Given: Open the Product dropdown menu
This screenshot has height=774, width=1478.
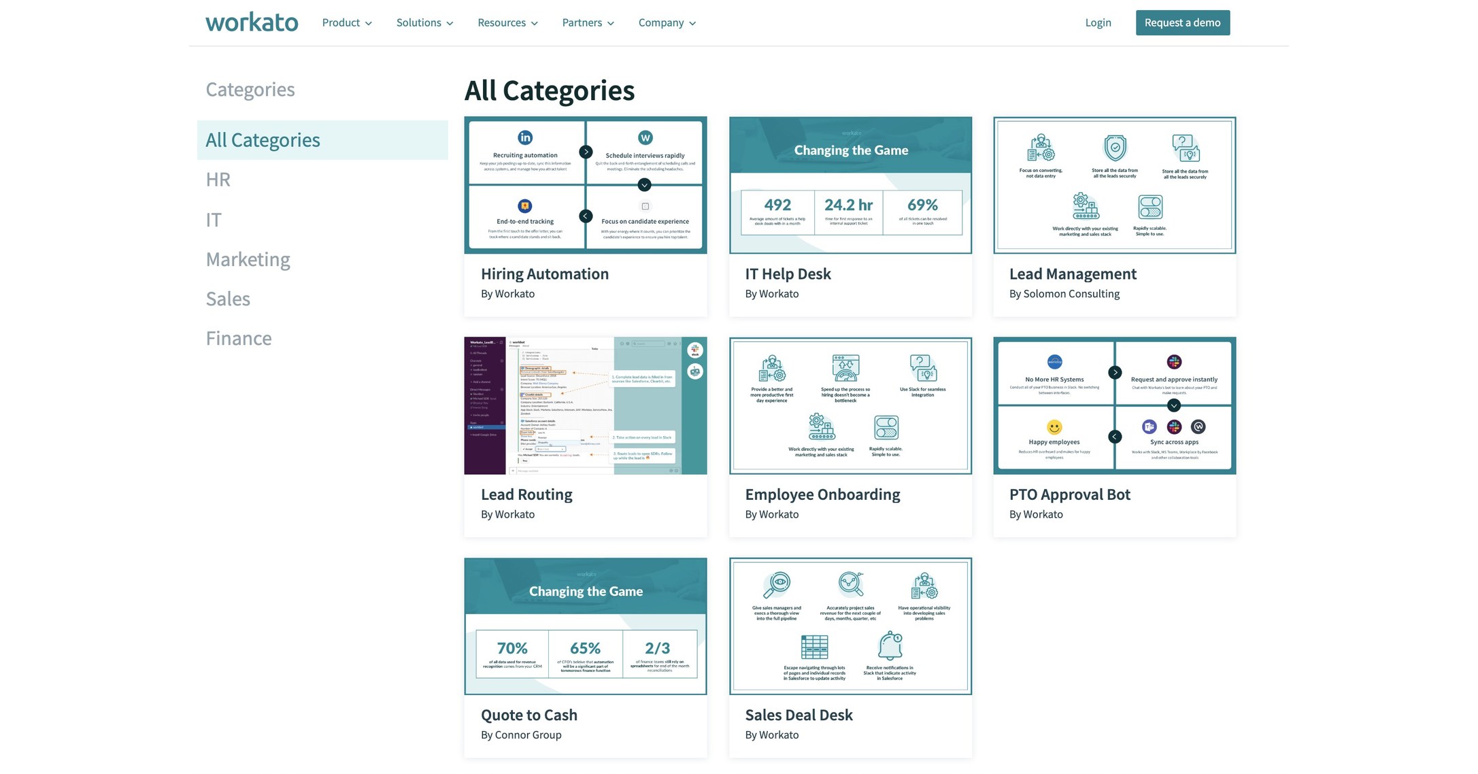Looking at the screenshot, I should coord(346,22).
